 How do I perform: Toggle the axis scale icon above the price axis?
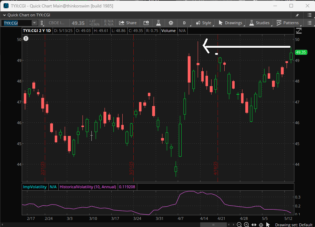click(x=299, y=31)
